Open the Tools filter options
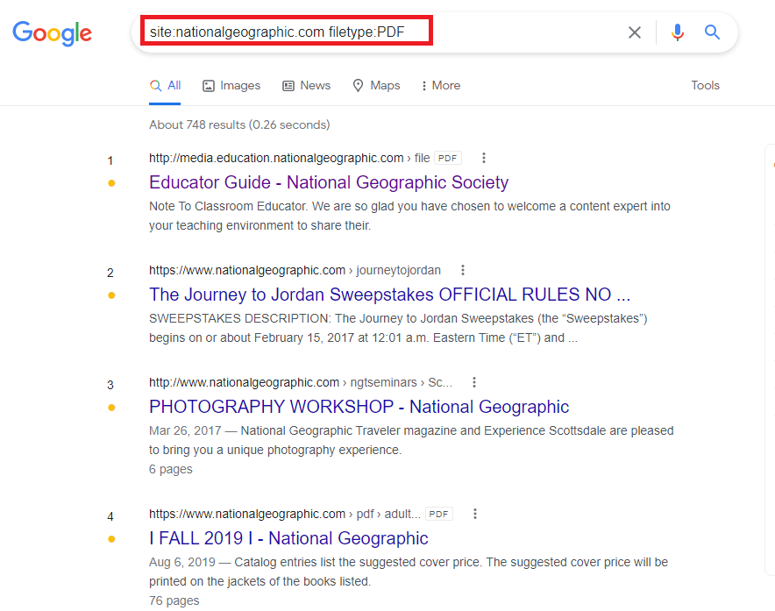The height and width of the screenshot is (611, 775). [705, 85]
